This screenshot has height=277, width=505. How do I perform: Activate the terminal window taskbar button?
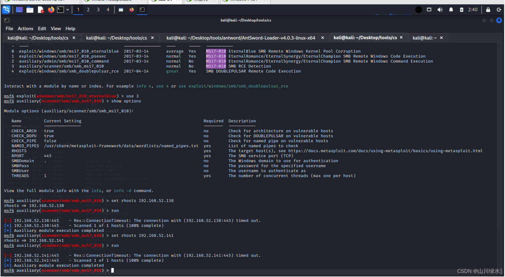(x=142, y=10)
